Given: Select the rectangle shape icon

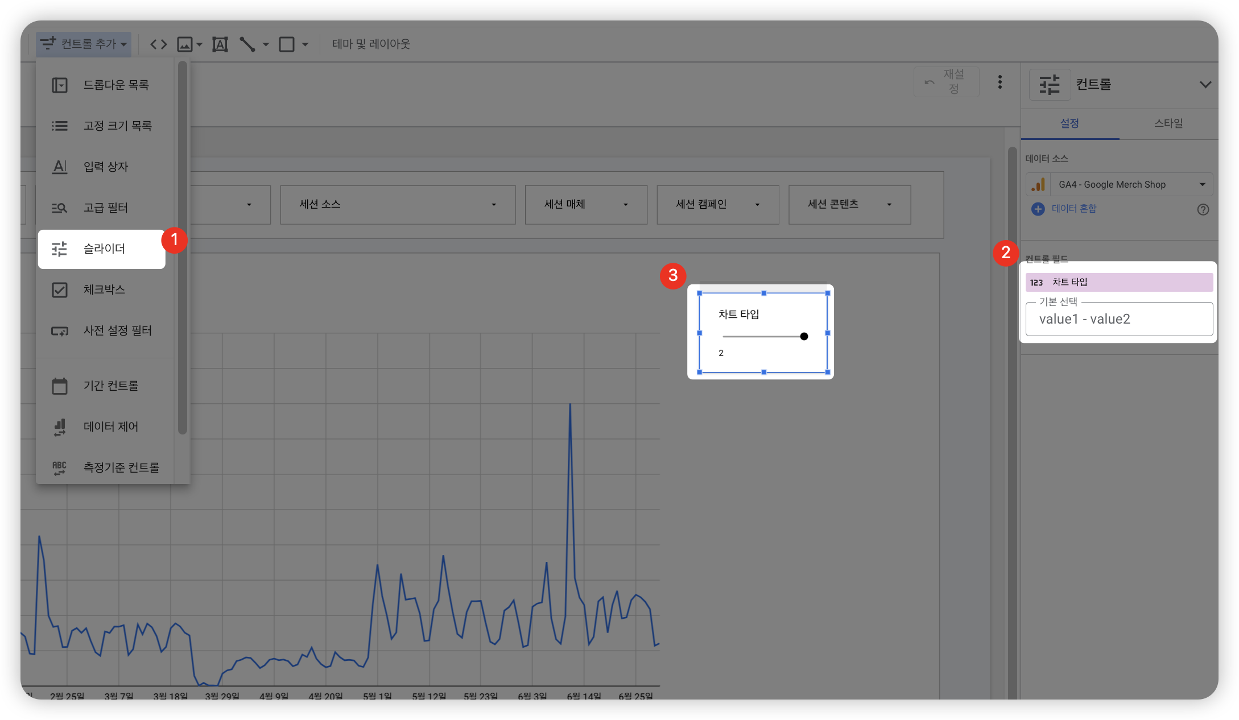Looking at the screenshot, I should [287, 44].
